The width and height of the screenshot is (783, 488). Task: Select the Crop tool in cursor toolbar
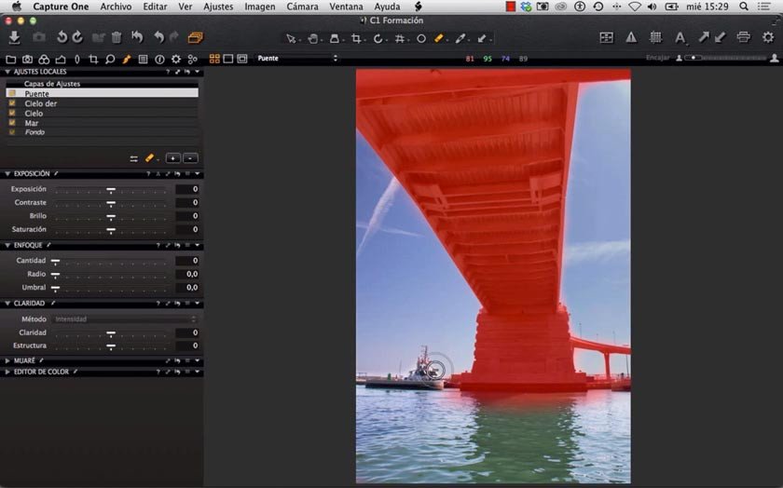[x=356, y=39]
